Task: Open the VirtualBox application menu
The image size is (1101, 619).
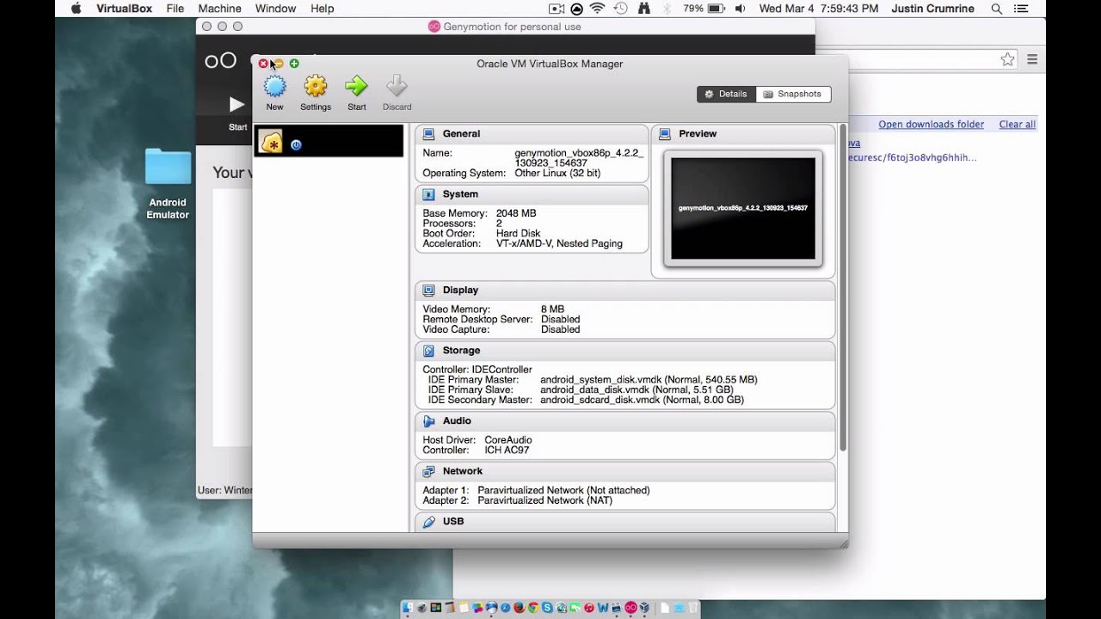Action: (x=126, y=9)
